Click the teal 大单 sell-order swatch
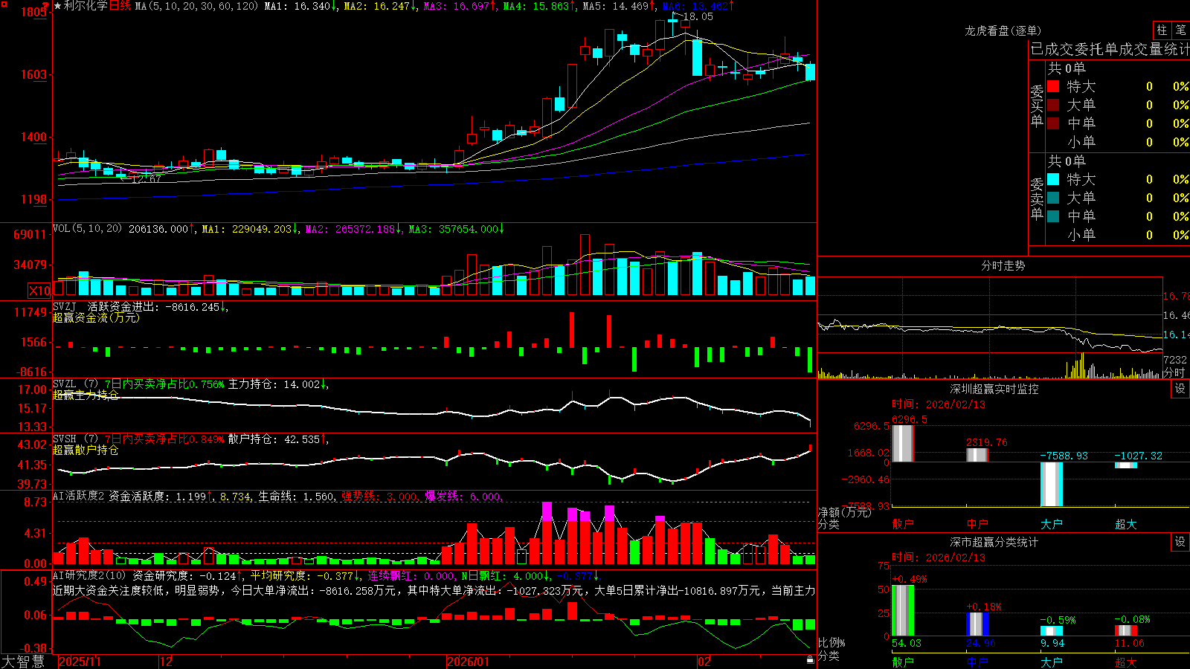Screen dimensions: 1190x669 pos(1053,198)
